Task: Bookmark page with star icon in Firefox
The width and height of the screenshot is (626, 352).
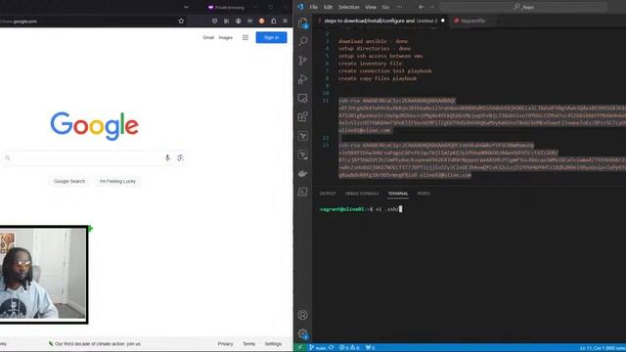Action: point(181,22)
